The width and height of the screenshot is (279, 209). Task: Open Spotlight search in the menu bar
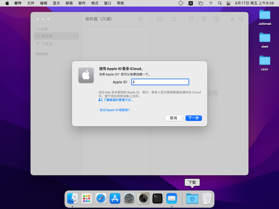[220, 3]
